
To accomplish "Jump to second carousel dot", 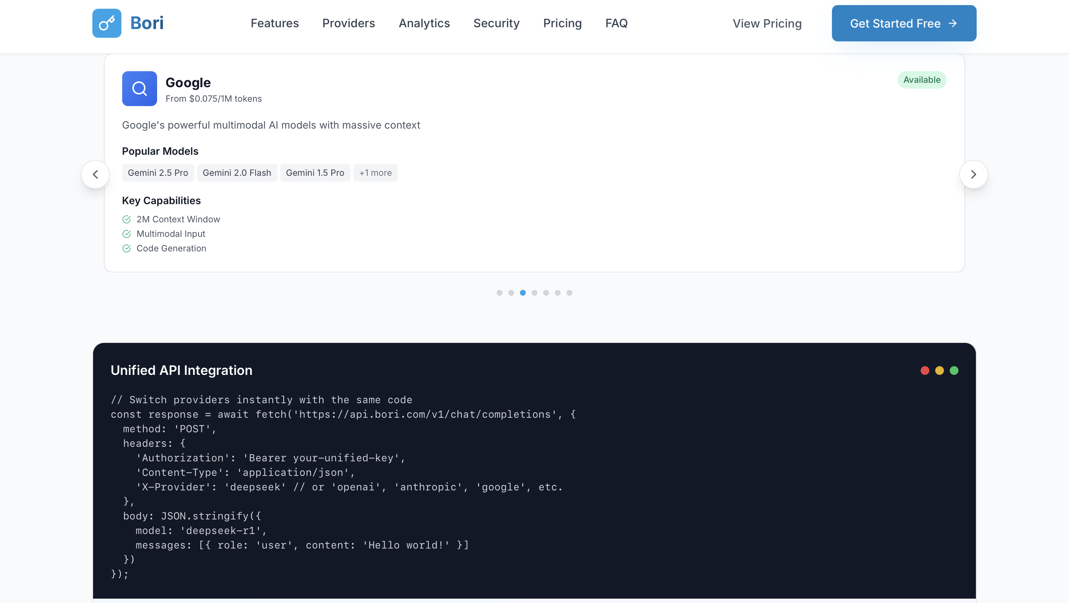I will click(x=511, y=293).
